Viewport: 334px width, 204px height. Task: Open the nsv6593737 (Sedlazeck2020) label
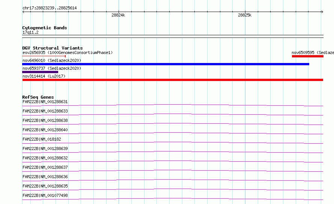[x=52, y=68]
